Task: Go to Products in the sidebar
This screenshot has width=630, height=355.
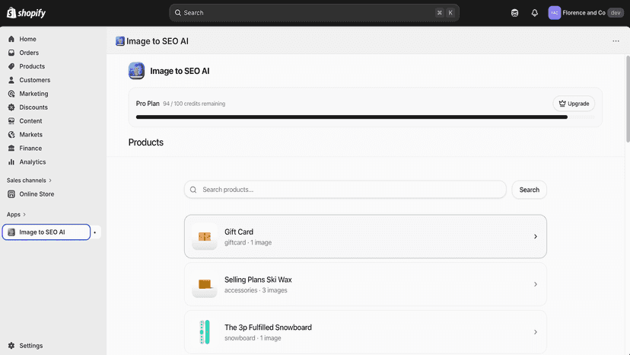Action: (32, 66)
